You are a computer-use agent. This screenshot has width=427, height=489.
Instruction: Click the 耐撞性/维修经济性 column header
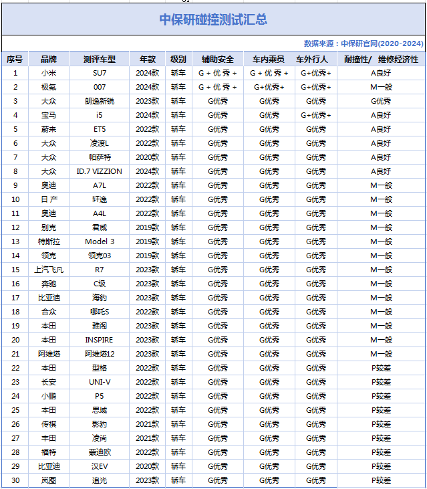point(381,59)
